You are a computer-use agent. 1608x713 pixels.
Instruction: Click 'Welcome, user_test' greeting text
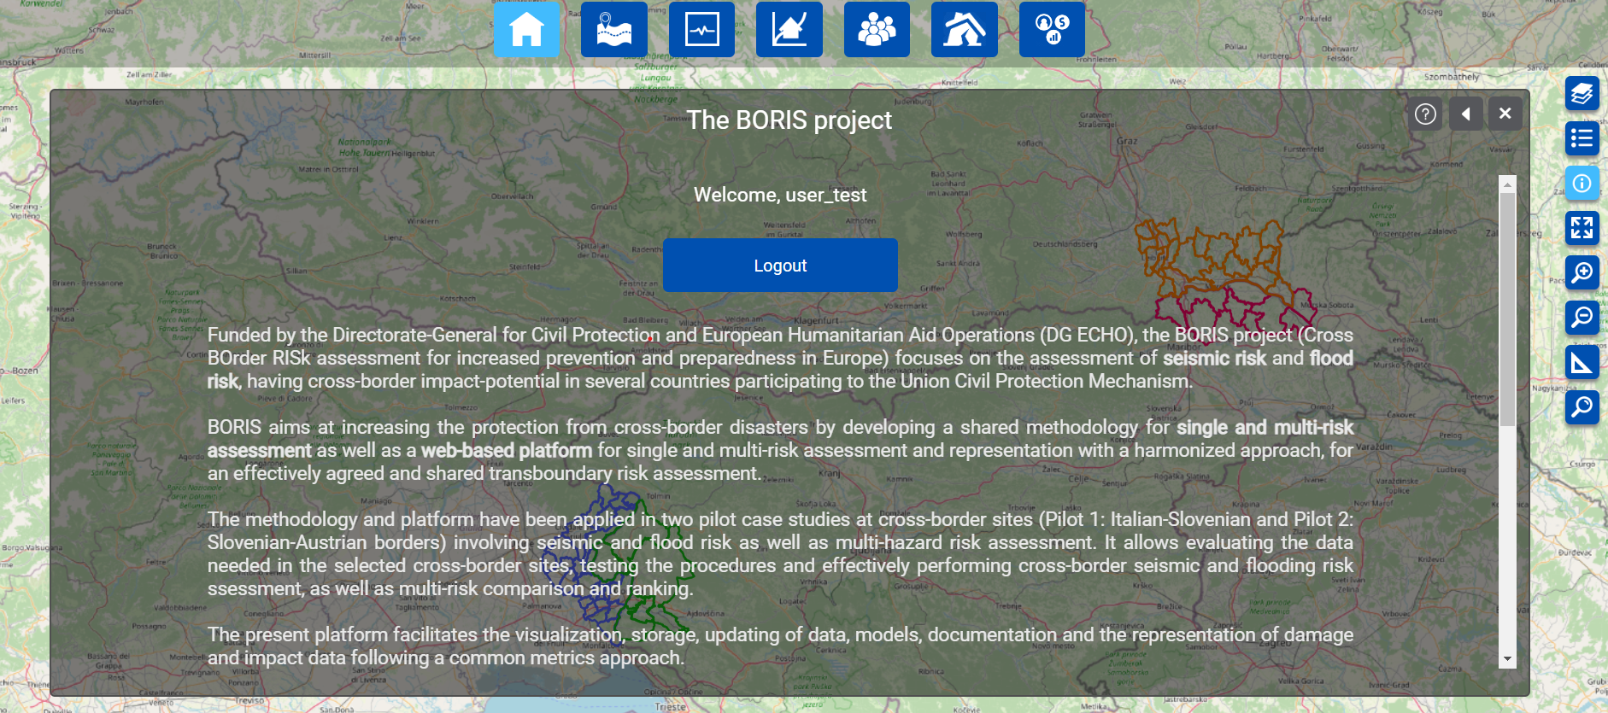pyautogui.click(x=780, y=195)
